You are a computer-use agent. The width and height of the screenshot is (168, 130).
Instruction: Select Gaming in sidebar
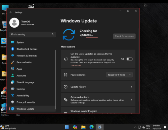click(x=33, y=89)
